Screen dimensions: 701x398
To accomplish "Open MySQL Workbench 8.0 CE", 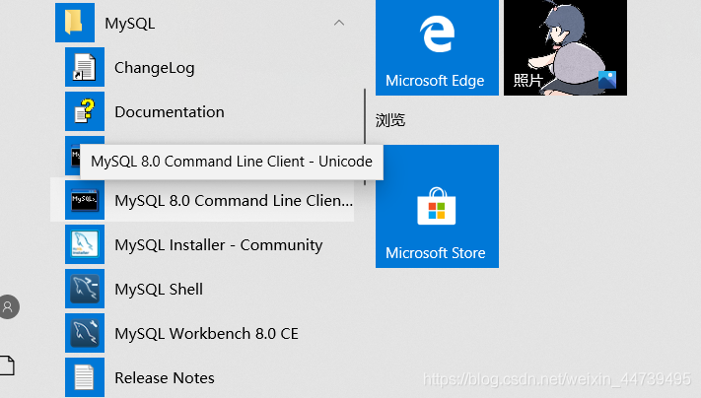I will click(x=206, y=334).
